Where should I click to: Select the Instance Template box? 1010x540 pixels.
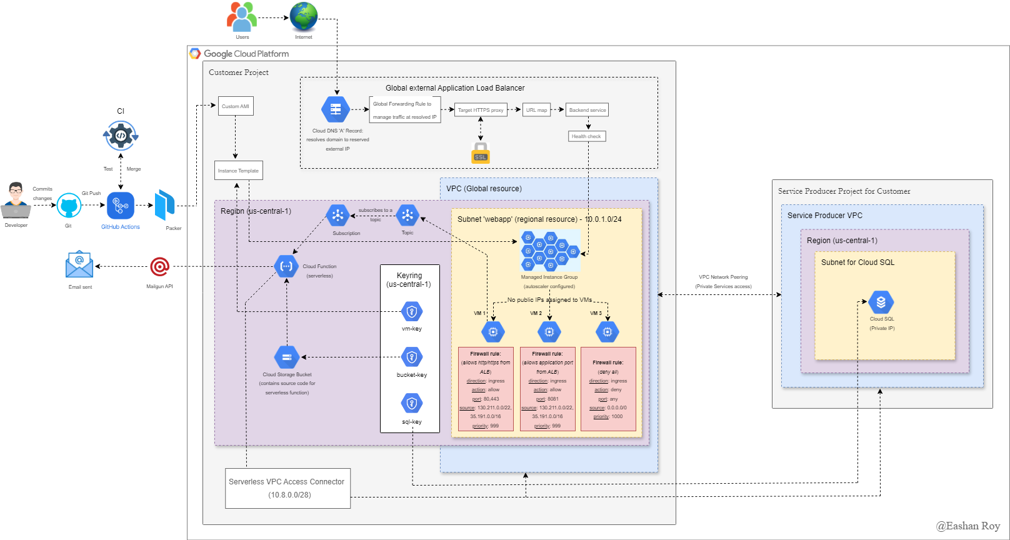pos(238,171)
